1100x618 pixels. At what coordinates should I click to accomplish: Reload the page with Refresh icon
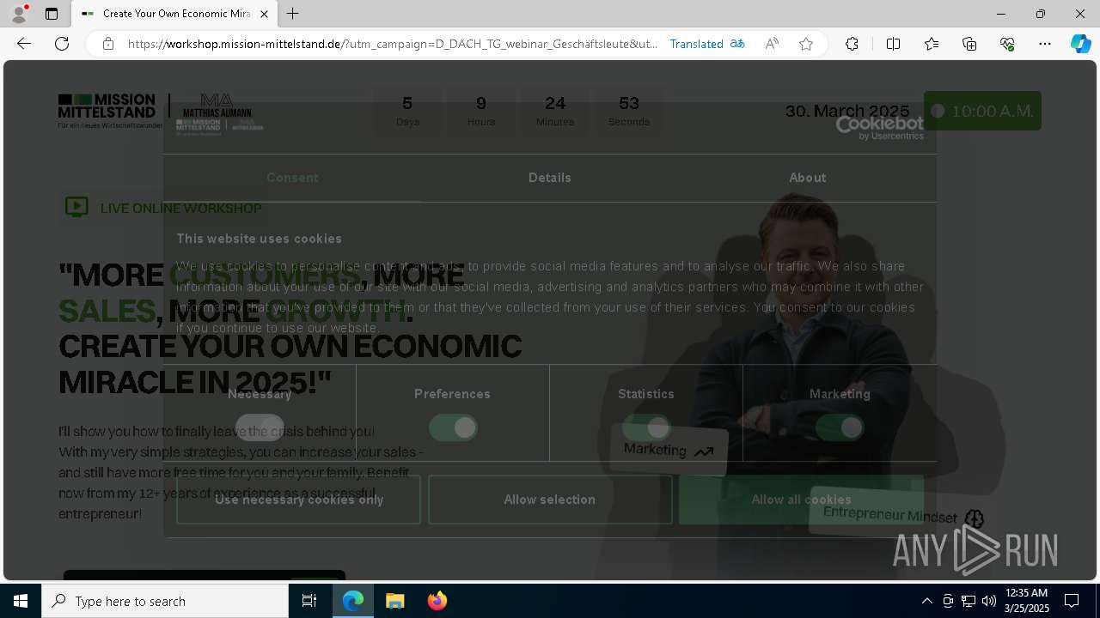[x=62, y=44]
